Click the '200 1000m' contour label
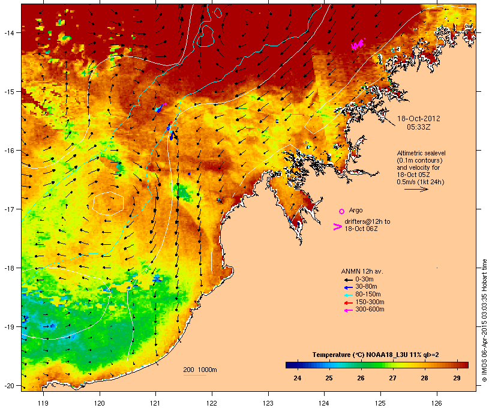 (x=200, y=370)
